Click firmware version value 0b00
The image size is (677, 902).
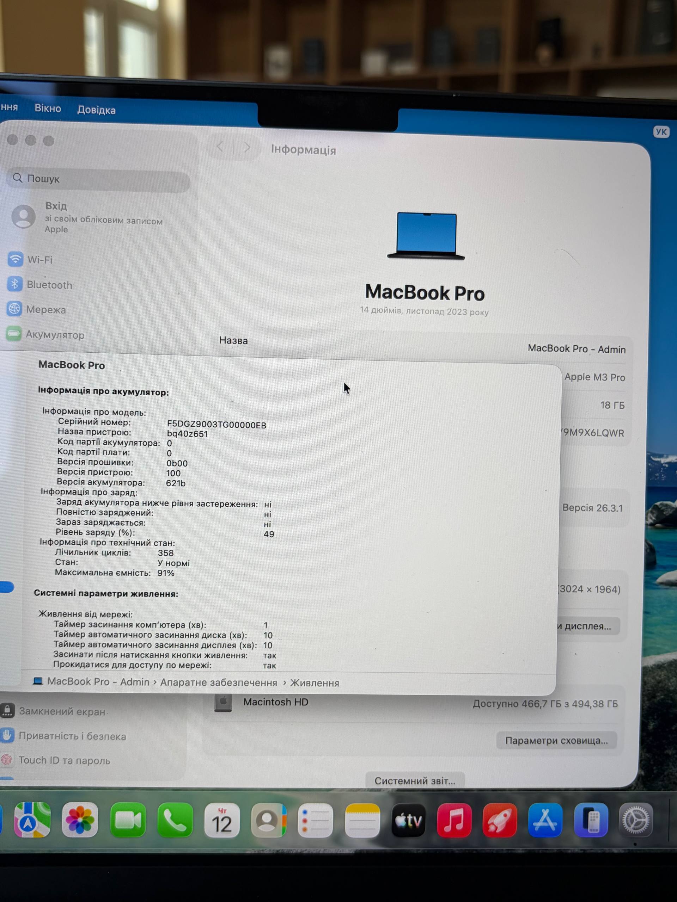point(177,463)
